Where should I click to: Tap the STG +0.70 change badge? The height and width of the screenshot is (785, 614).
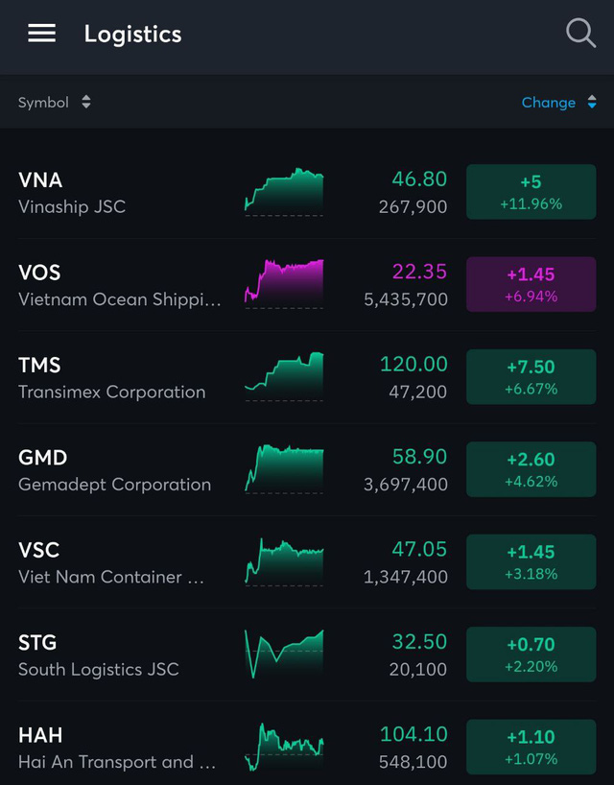(531, 654)
